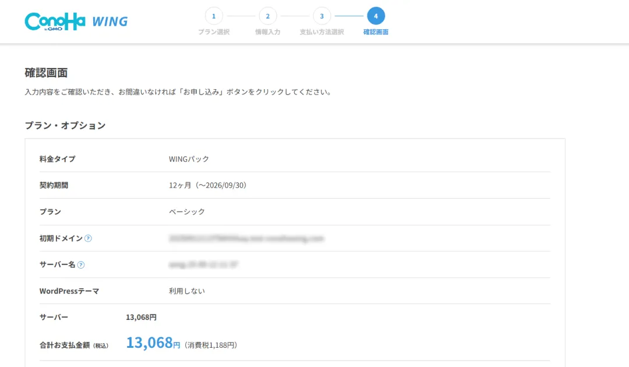The image size is (629, 367).
Task: Click the 確認画面 page heading
Action: 46,73
